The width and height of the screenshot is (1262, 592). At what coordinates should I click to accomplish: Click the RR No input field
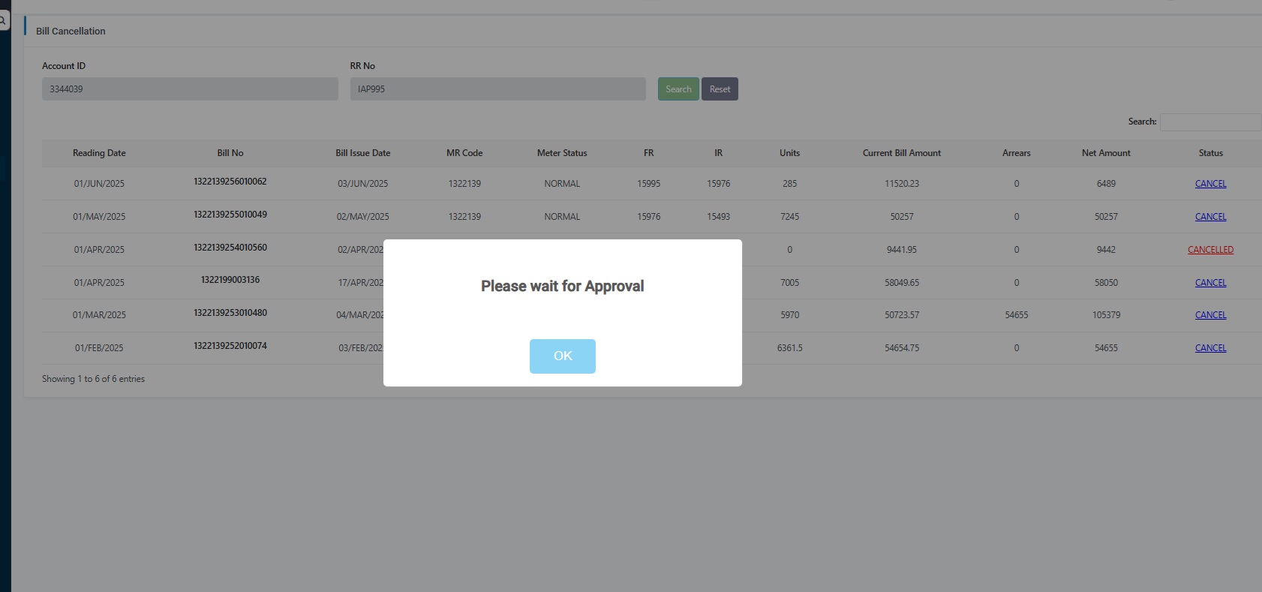(x=497, y=89)
